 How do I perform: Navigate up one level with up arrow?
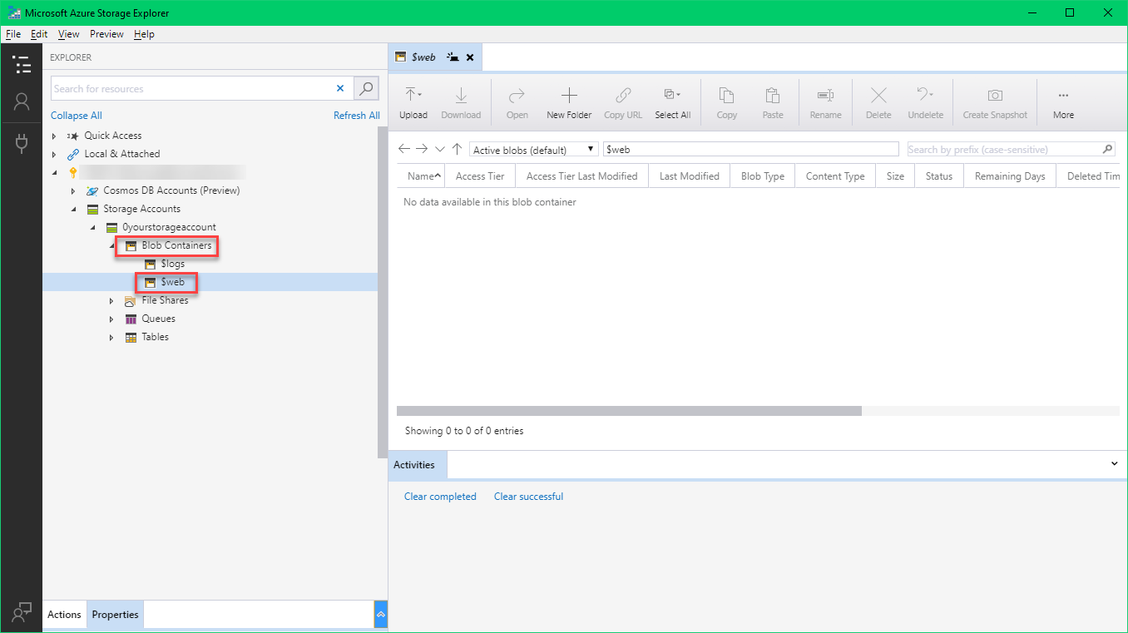(x=457, y=149)
